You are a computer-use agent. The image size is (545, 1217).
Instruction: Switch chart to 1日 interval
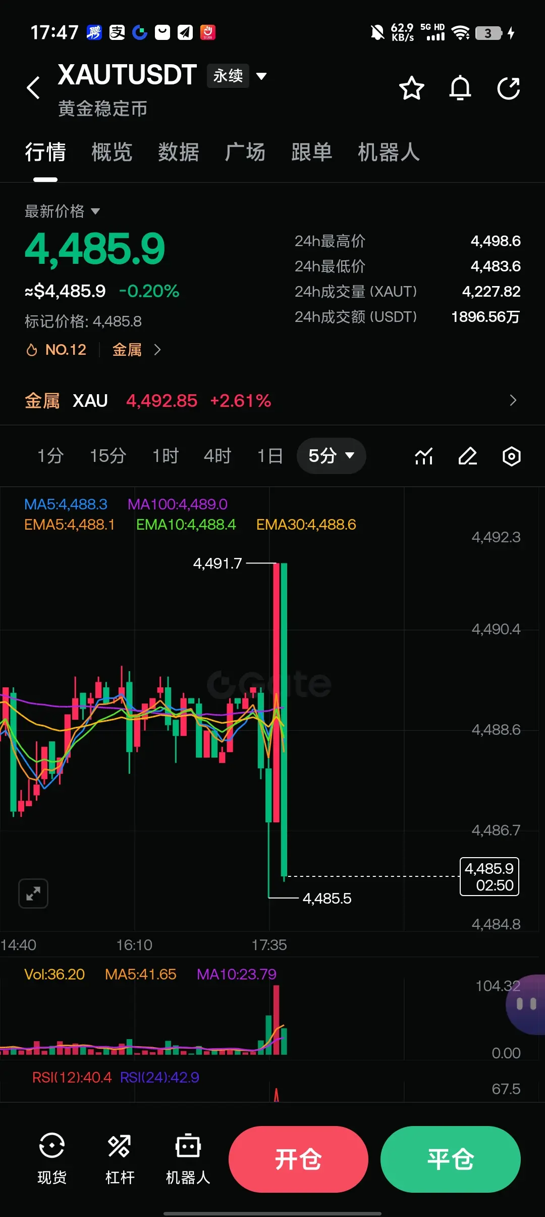coord(270,456)
